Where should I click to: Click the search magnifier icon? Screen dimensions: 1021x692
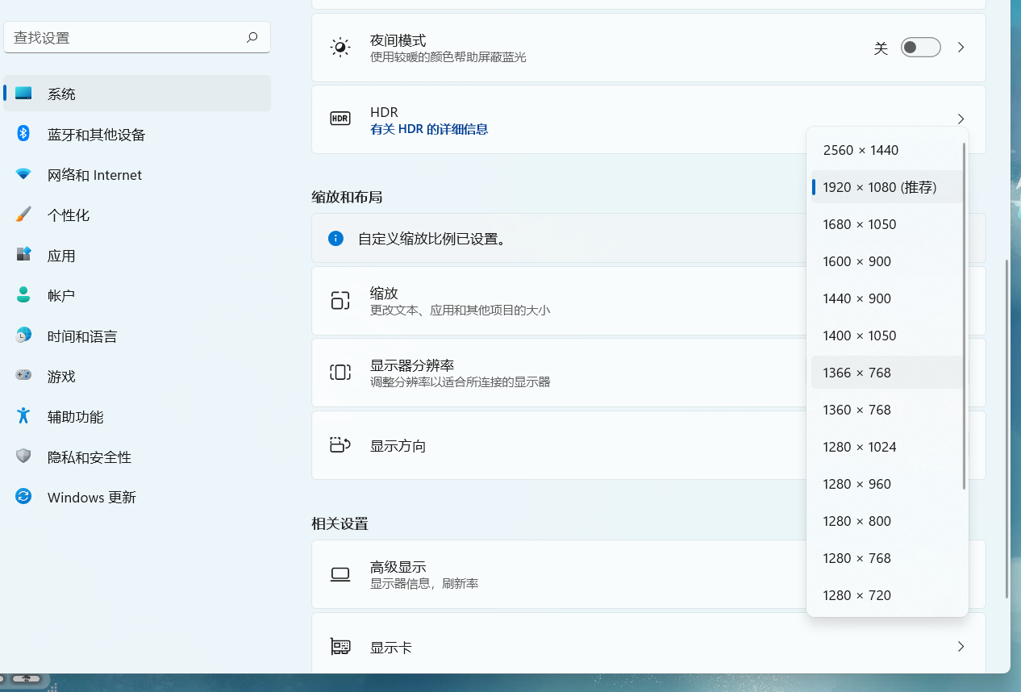(x=252, y=37)
